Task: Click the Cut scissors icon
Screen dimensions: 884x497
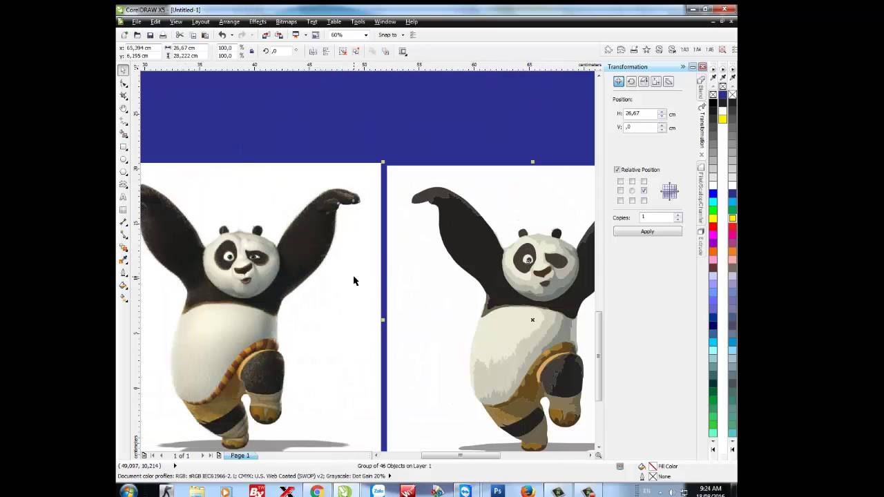Action: [180, 35]
